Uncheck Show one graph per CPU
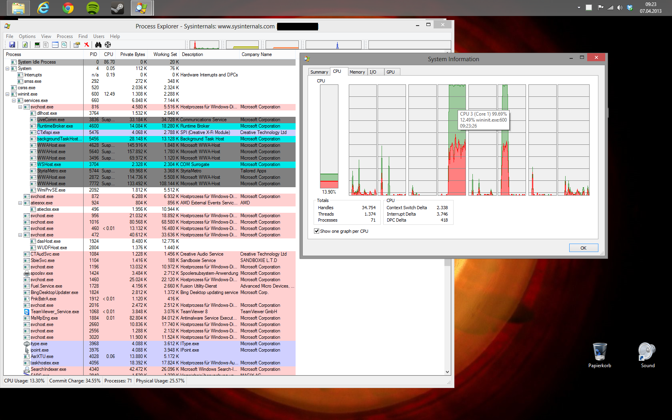The width and height of the screenshot is (672, 420). pyautogui.click(x=317, y=231)
